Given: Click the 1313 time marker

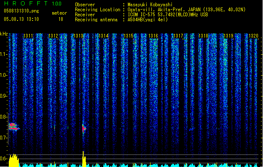Looking at the screenshot, I should tap(78, 36).
